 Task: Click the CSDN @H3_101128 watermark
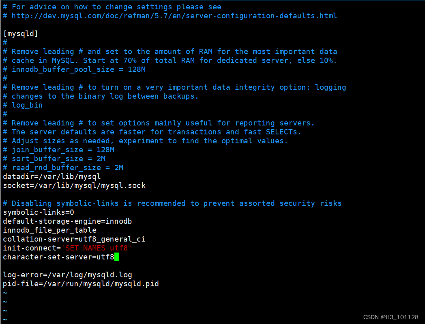click(x=391, y=317)
